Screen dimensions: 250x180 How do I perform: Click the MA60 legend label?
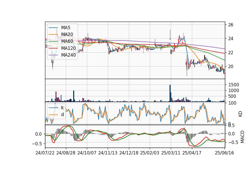coord(67,41)
